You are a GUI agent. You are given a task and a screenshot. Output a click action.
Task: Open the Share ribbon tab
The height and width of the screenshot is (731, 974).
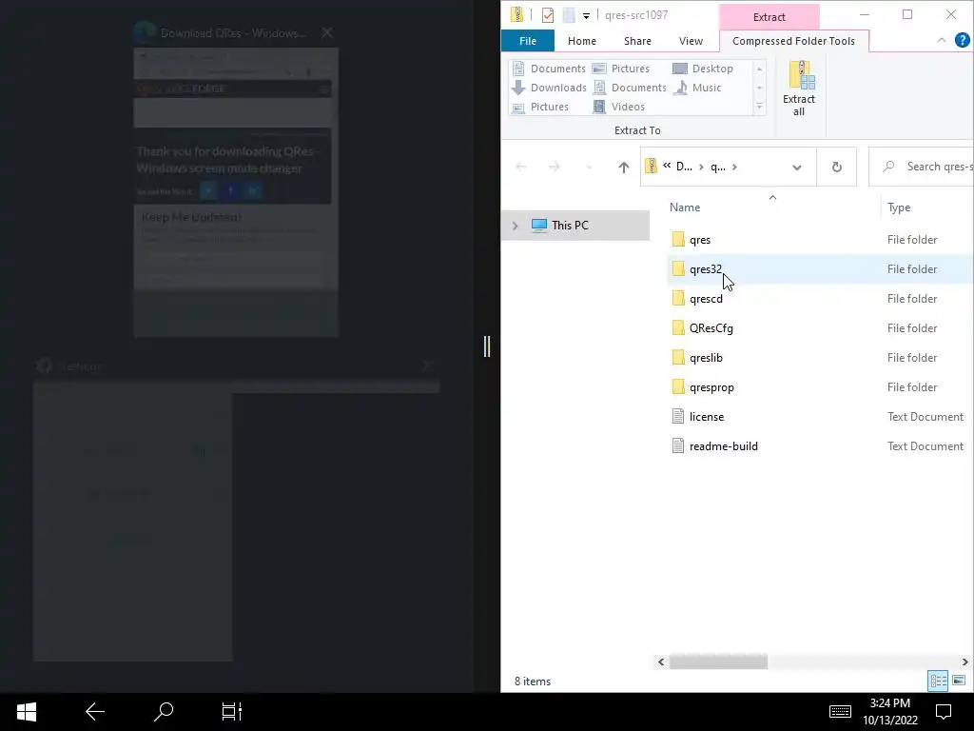pos(637,40)
